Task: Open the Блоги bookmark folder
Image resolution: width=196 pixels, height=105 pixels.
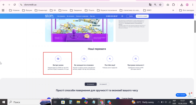Action: pyautogui.click(x=63, y=10)
